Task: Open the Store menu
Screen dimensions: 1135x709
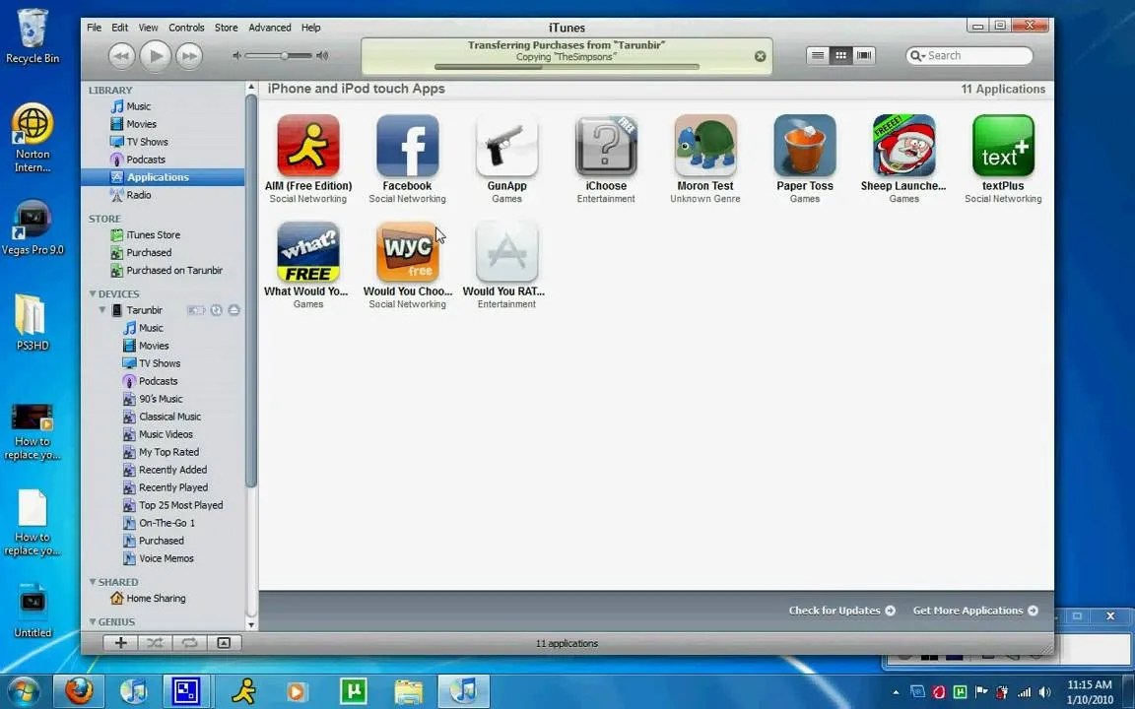Action: click(x=226, y=28)
